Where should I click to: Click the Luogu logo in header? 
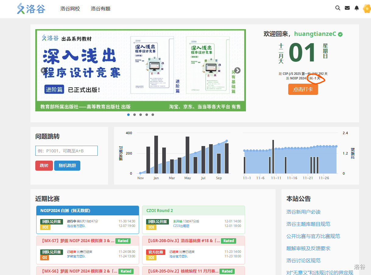click(31, 9)
